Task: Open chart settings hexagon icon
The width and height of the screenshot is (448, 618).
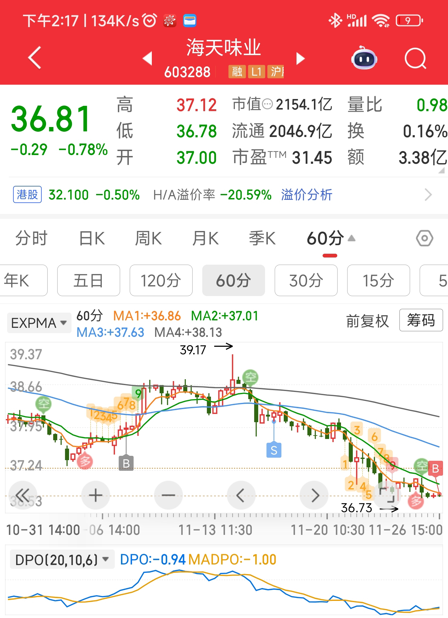Action: [x=424, y=238]
